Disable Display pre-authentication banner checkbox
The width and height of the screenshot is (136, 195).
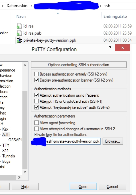coord(36,80)
